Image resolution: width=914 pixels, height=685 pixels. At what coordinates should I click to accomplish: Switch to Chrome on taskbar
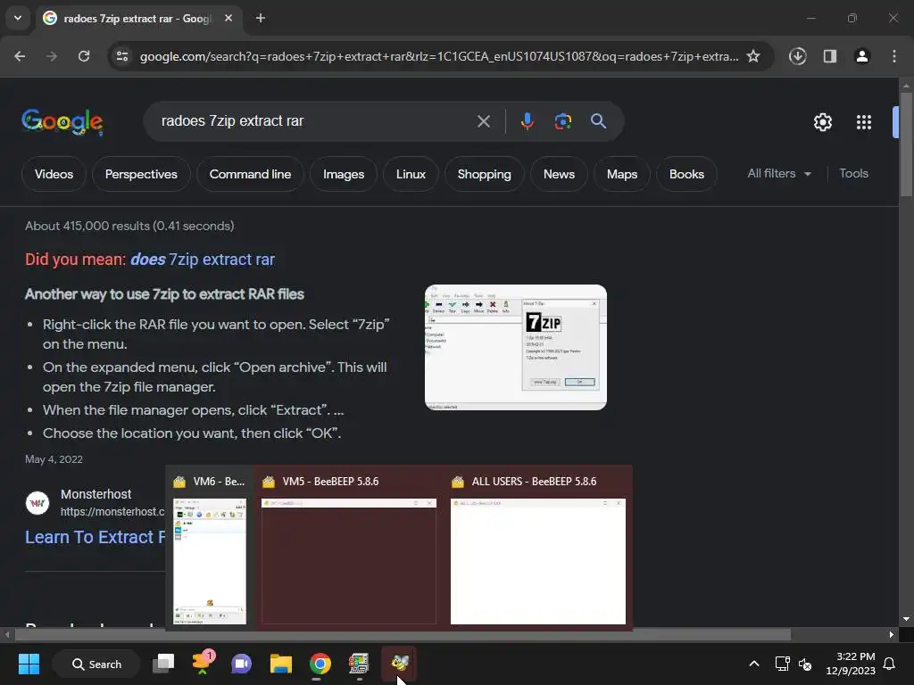point(320,664)
